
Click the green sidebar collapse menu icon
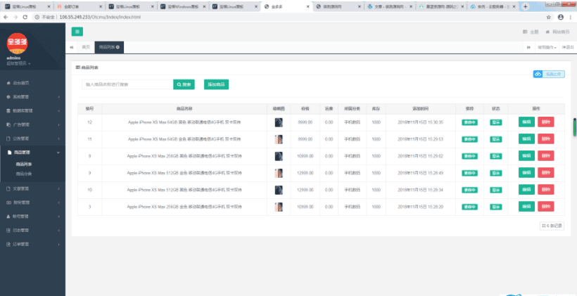(x=77, y=32)
